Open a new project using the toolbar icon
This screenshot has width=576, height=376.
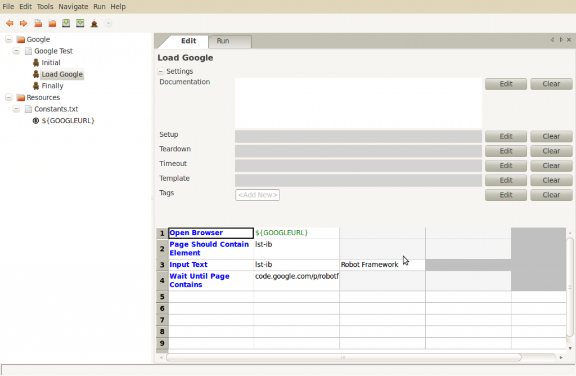[x=37, y=23]
